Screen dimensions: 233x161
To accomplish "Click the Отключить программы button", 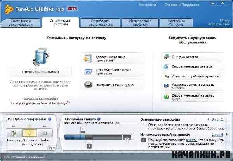I will tap(40, 72).
